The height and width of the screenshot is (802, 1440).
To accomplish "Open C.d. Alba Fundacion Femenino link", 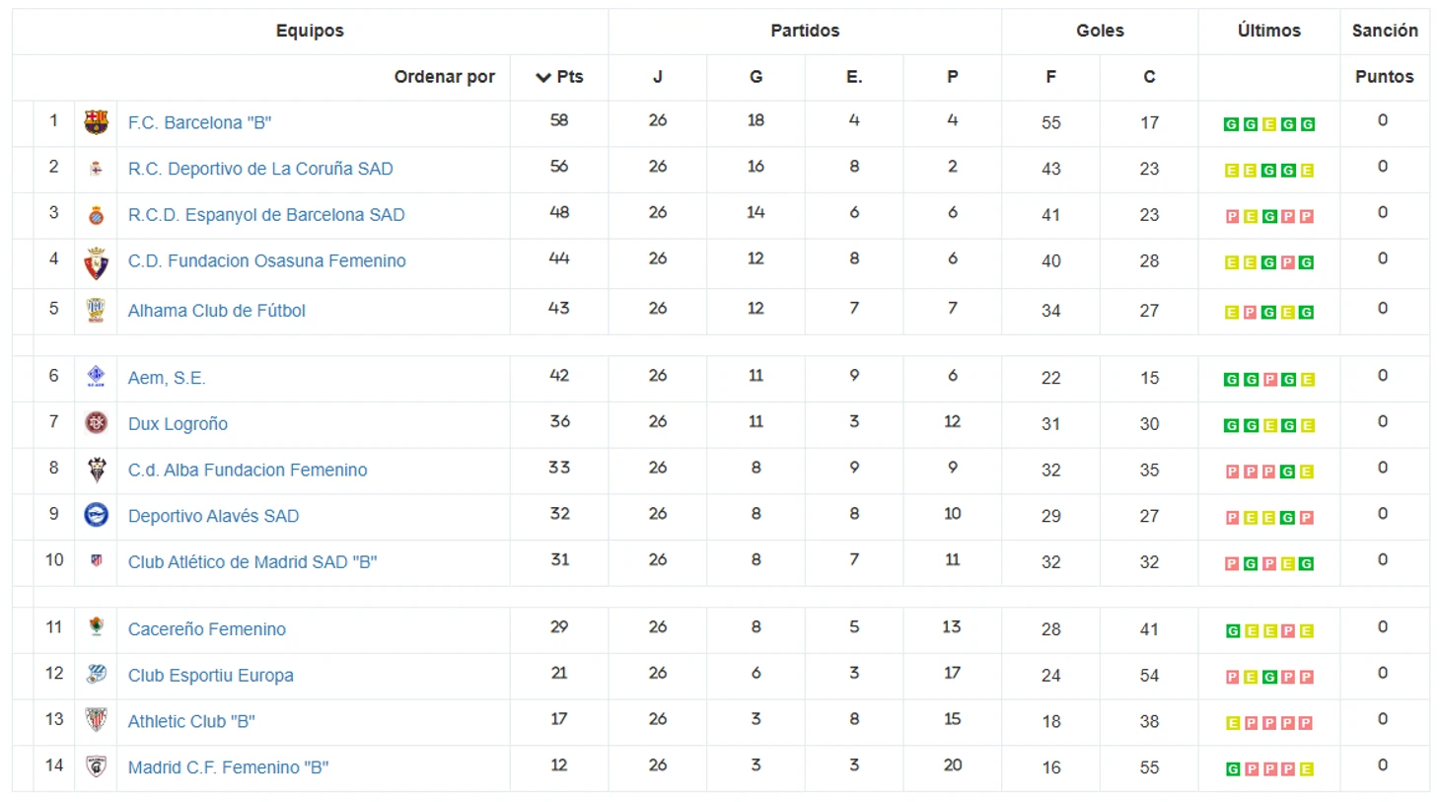I will coord(248,471).
